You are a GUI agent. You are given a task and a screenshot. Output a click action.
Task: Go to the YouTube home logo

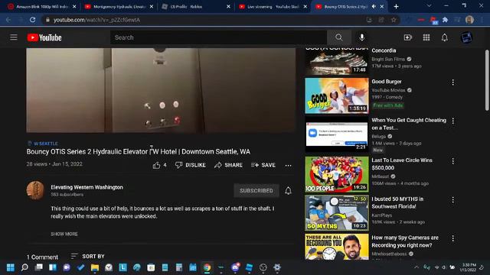click(44, 37)
